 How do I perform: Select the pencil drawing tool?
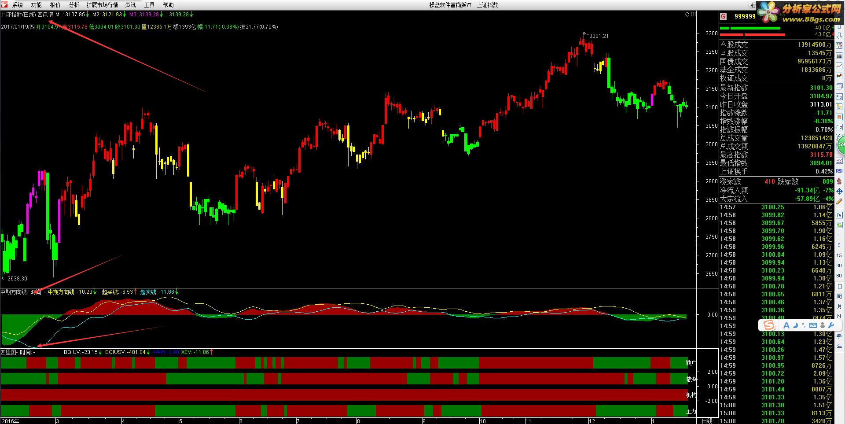coord(839,201)
